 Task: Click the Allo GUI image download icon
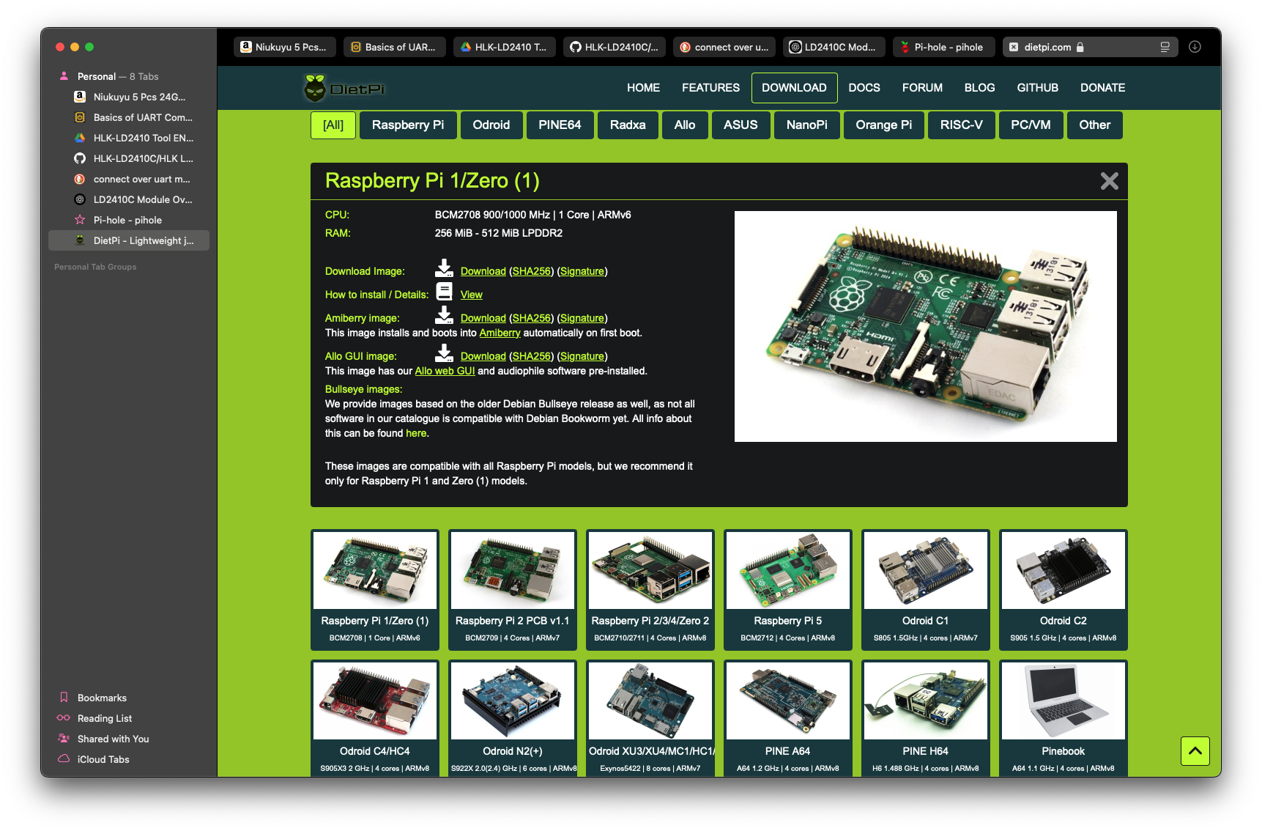coord(444,352)
